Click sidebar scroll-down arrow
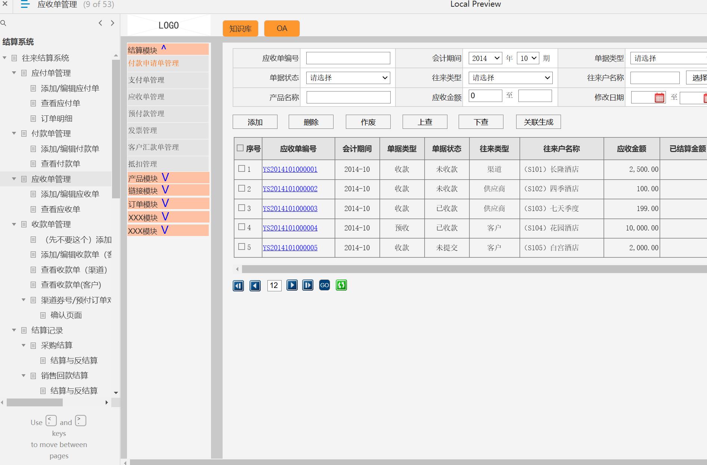 click(116, 393)
